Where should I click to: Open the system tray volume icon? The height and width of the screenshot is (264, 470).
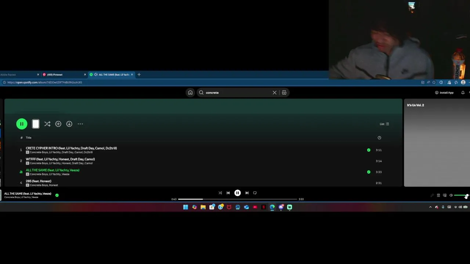click(x=460, y=207)
